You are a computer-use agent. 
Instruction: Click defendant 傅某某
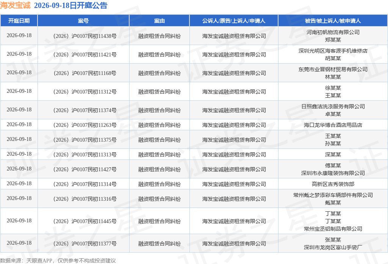tap(333, 166)
